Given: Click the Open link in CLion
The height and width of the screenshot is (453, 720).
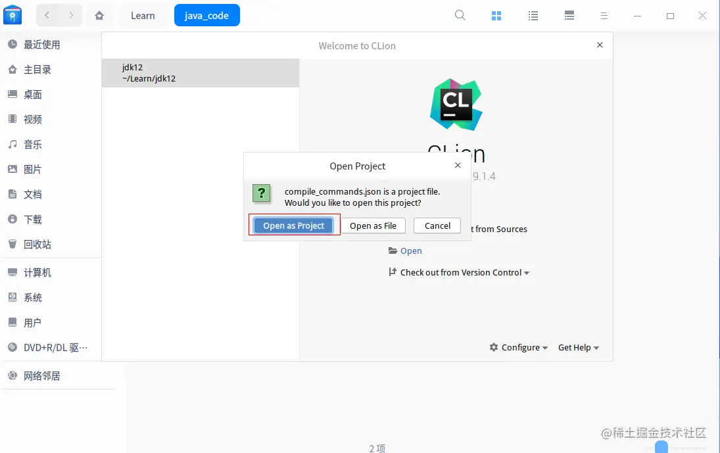Looking at the screenshot, I should pyautogui.click(x=411, y=250).
